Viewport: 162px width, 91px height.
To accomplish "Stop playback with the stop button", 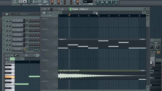I will [x=25, y=2].
